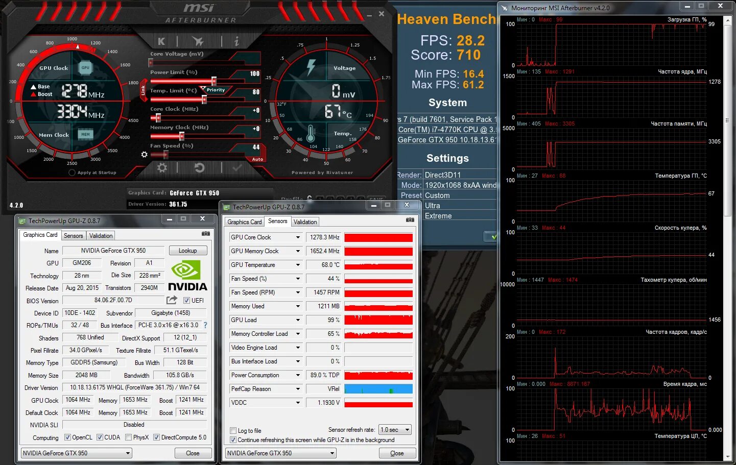Click the GPU chip icon in the clock gauge
The width and height of the screenshot is (736, 465).
(x=85, y=67)
